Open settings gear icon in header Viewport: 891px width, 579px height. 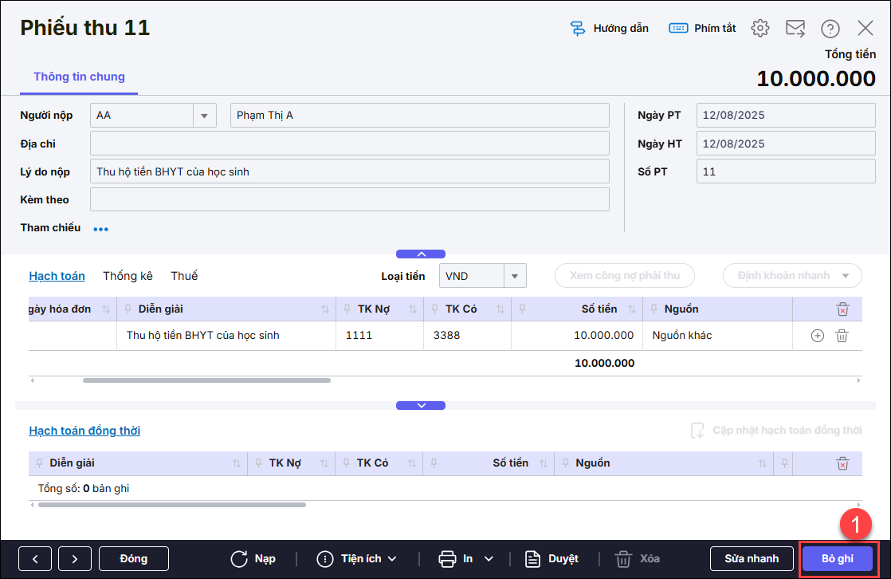click(x=760, y=29)
